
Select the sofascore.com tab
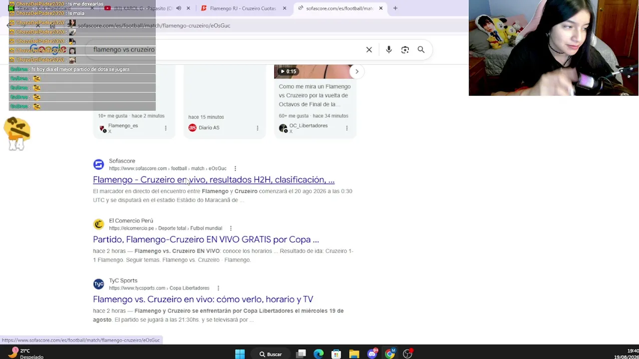click(x=339, y=8)
